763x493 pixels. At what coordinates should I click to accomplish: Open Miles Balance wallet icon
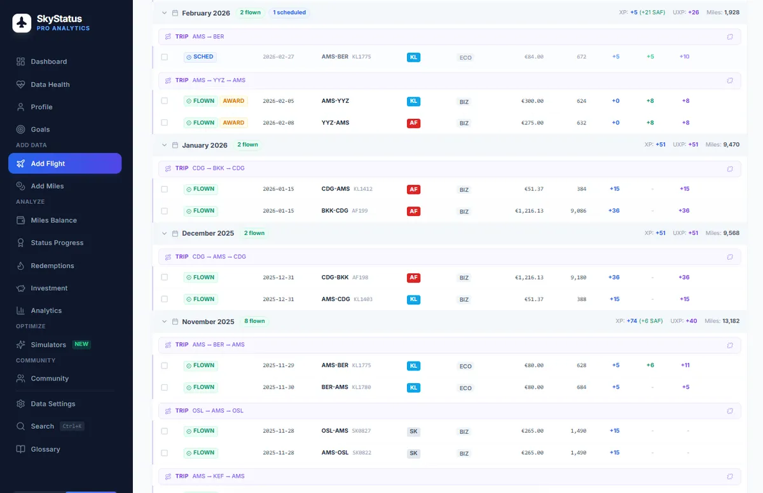point(20,220)
